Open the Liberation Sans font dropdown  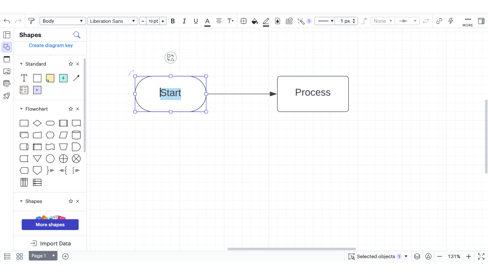(112, 21)
